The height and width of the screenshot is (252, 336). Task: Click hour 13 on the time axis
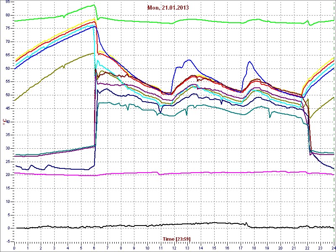tap(187, 247)
